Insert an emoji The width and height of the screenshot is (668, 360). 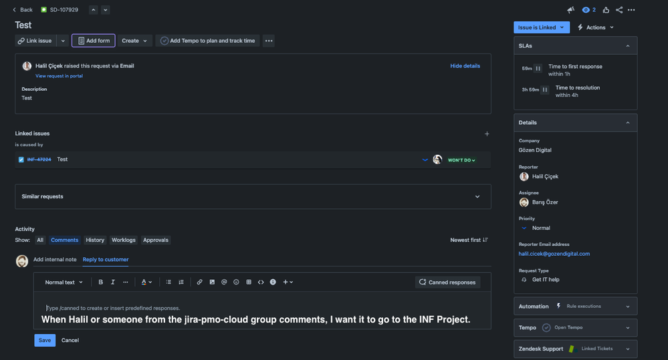[236, 282]
